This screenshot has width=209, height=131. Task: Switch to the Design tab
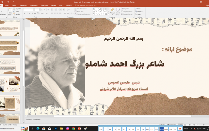14,5
